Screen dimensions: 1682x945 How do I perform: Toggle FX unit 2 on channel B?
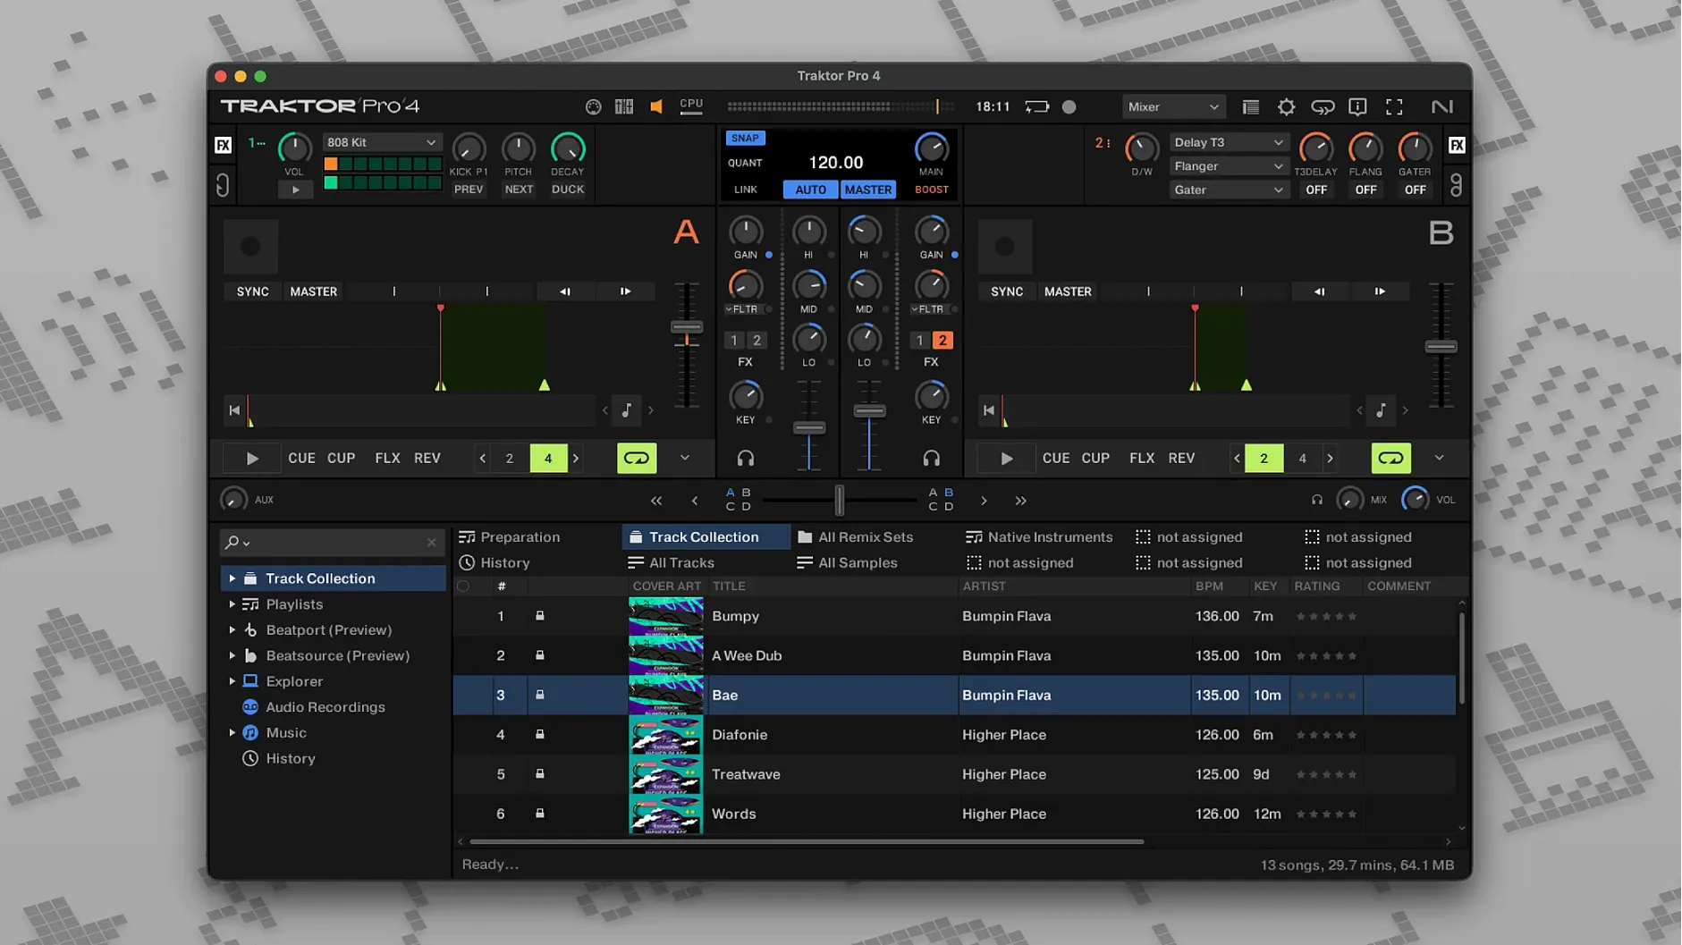point(942,341)
